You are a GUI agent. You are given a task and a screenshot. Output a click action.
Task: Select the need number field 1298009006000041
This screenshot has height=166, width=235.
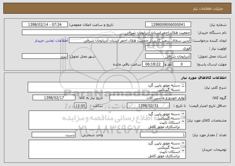(168, 25)
